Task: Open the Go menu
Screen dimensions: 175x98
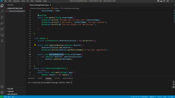Action: [28, 1]
